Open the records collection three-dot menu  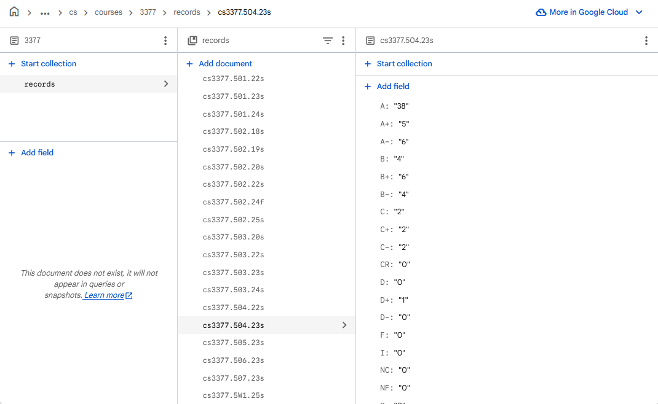pyautogui.click(x=343, y=41)
